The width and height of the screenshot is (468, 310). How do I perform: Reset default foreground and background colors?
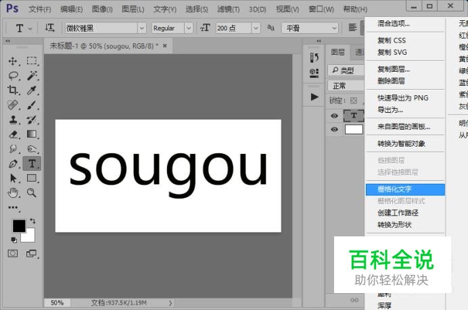pos(14,240)
